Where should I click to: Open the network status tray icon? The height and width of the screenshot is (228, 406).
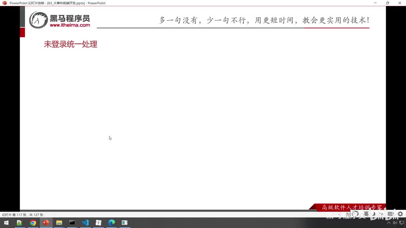401,223
